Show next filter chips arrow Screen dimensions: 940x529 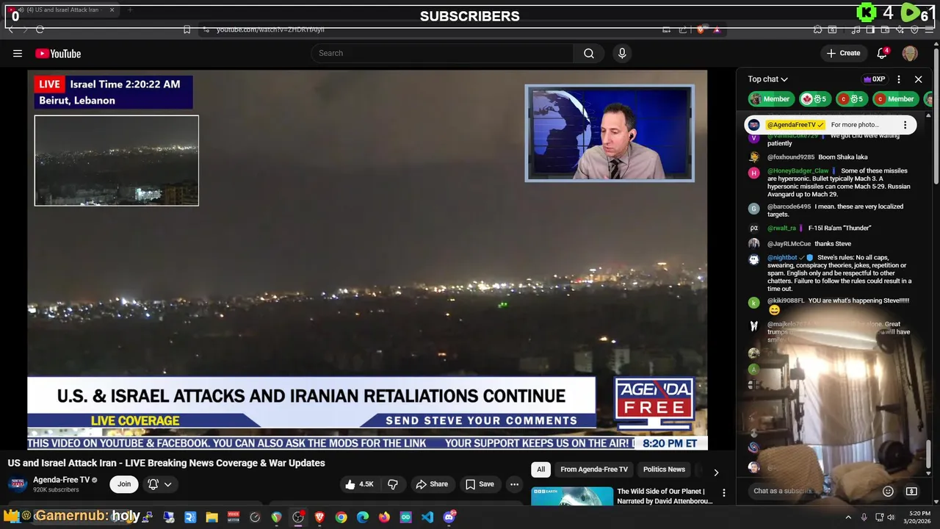[x=716, y=472]
